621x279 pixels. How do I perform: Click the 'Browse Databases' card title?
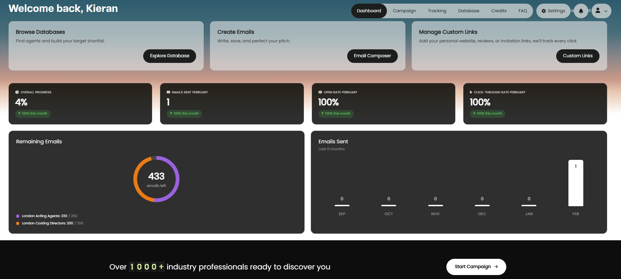[40, 32]
